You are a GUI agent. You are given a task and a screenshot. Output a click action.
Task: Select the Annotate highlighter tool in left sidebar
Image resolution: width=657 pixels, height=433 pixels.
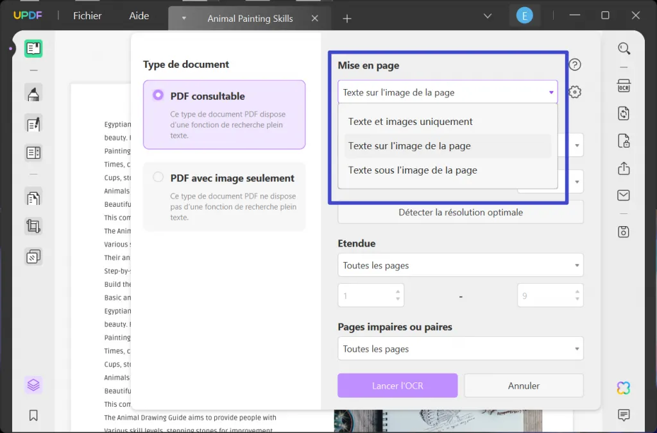33,94
